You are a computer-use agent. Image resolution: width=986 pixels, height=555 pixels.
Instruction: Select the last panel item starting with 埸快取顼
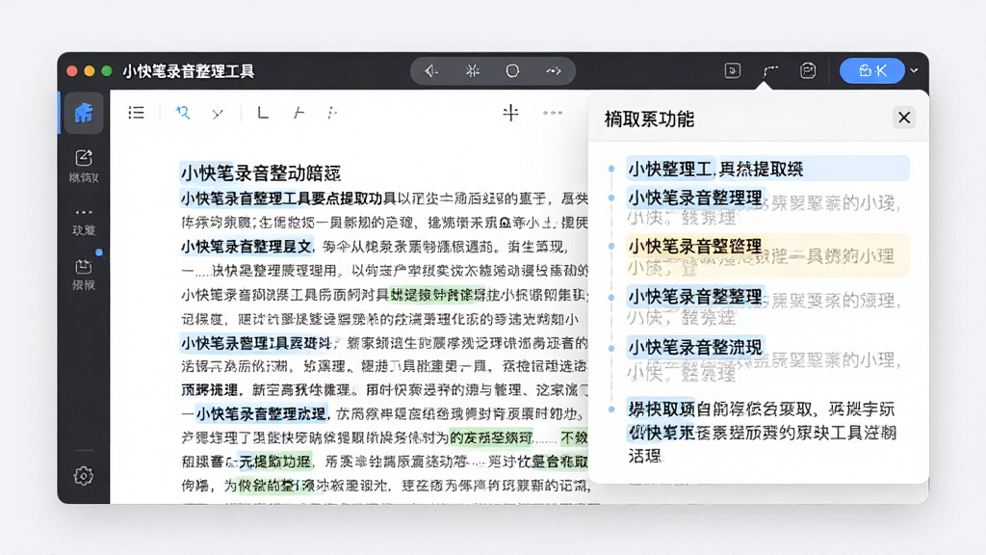click(x=764, y=433)
